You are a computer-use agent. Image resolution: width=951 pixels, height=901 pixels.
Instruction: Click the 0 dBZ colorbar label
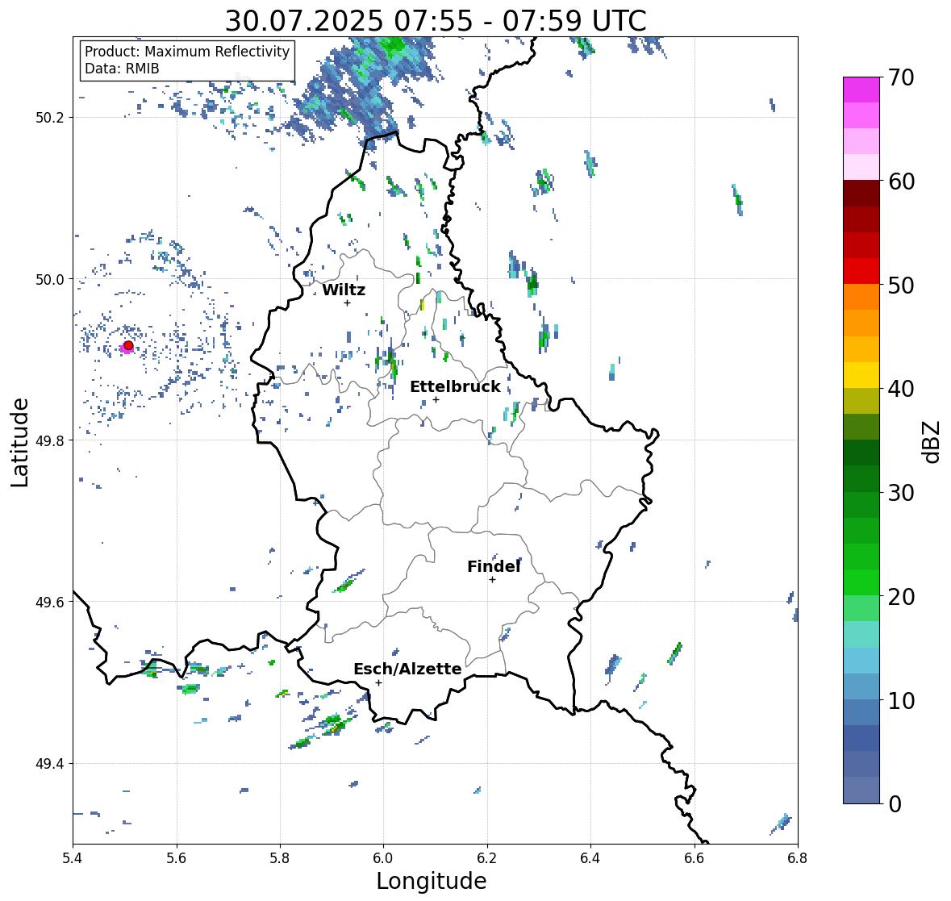tap(895, 804)
